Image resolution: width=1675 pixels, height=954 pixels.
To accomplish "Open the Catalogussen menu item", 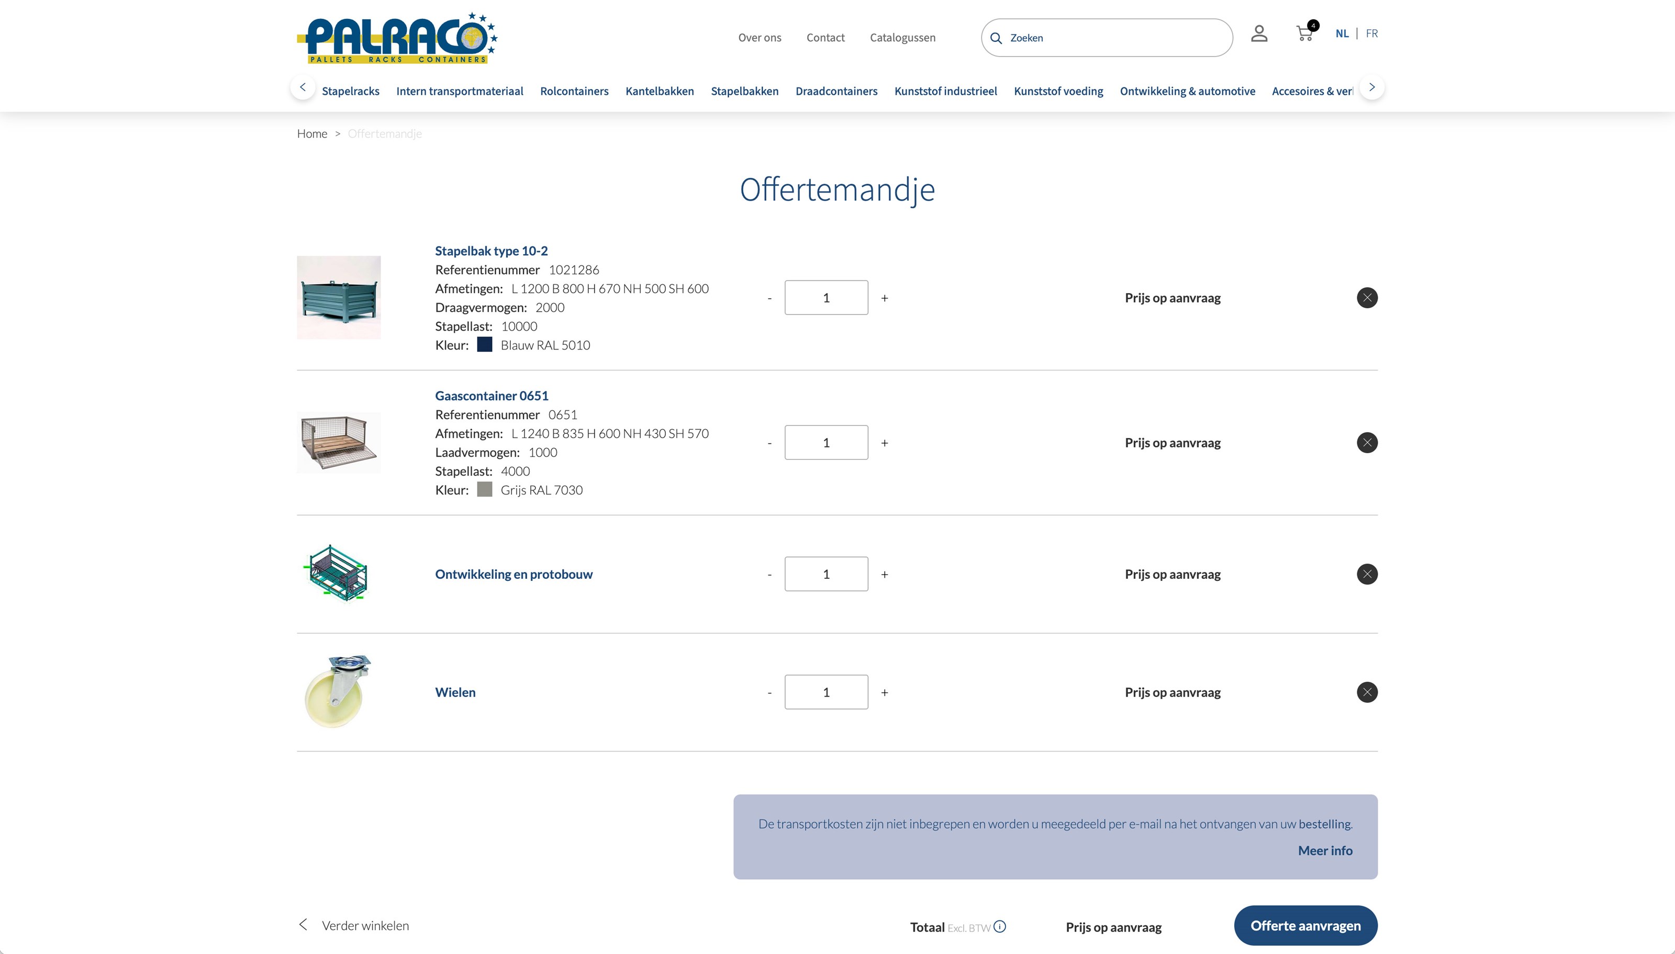I will click(902, 38).
